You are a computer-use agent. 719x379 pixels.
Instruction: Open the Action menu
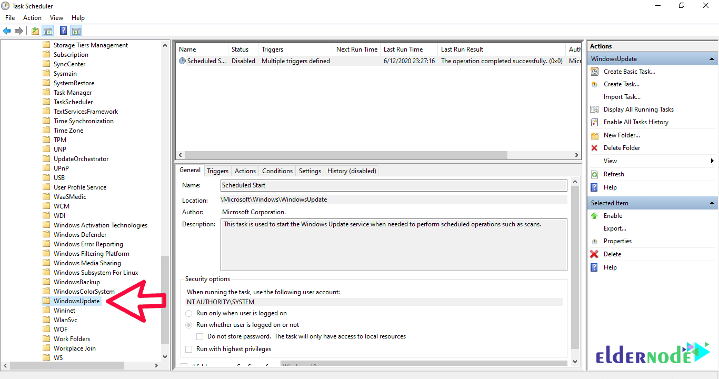pyautogui.click(x=32, y=18)
